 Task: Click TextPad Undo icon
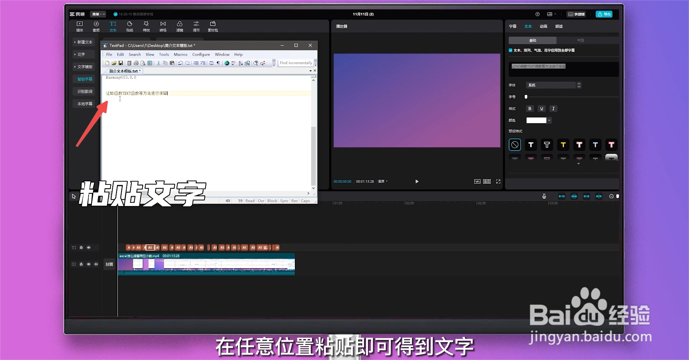[x=181, y=63]
